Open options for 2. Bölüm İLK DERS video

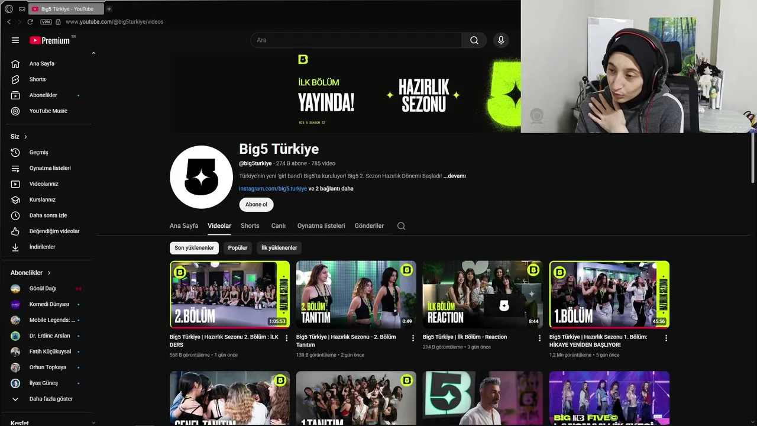pos(287,338)
